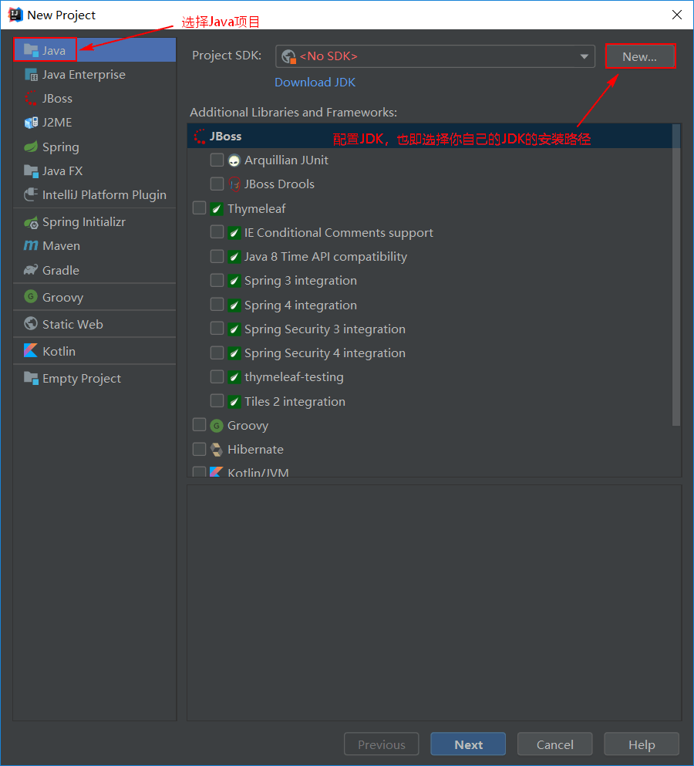The image size is (694, 766).
Task: Enable Arquillian JUnit checkbox
Action: 217,160
